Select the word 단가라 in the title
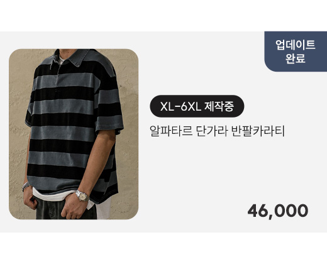The image size is (327, 264). 212,131
